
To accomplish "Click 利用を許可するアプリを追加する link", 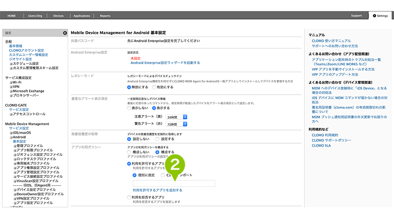I will (x=157, y=190).
